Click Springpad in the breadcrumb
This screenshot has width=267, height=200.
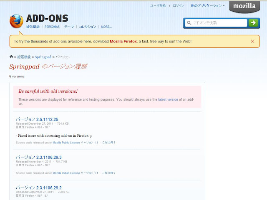click(43, 57)
